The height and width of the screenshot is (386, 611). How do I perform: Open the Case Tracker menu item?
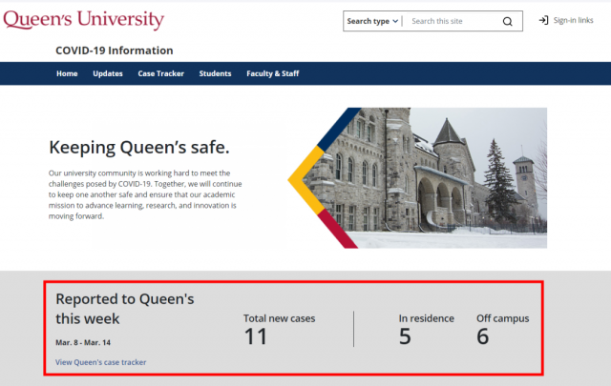coord(161,73)
